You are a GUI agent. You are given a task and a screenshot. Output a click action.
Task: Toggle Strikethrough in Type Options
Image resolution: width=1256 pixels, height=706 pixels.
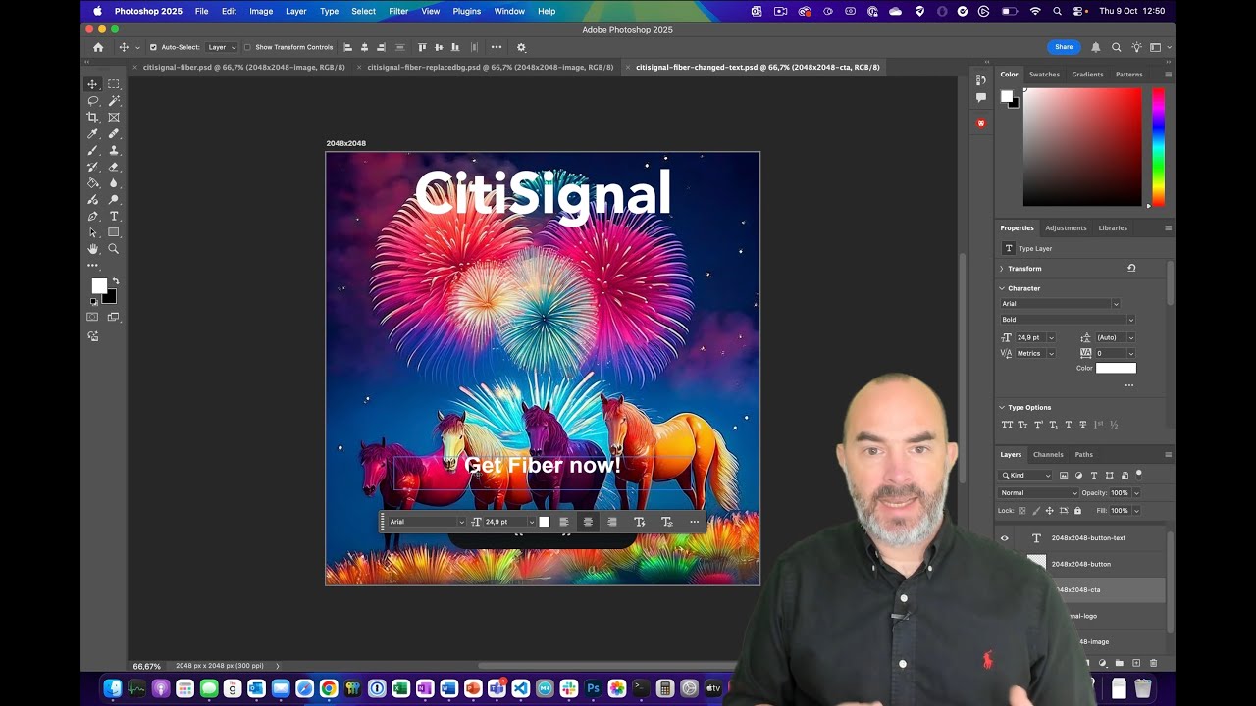(x=1083, y=425)
